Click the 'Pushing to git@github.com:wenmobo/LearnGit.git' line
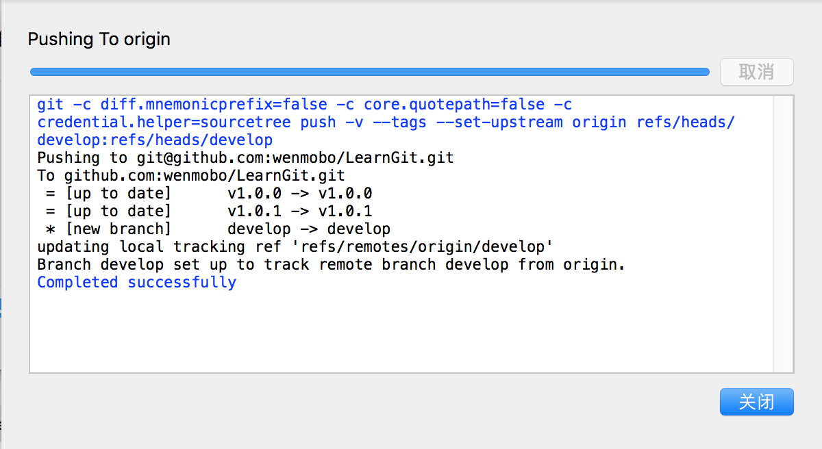 coord(245,158)
